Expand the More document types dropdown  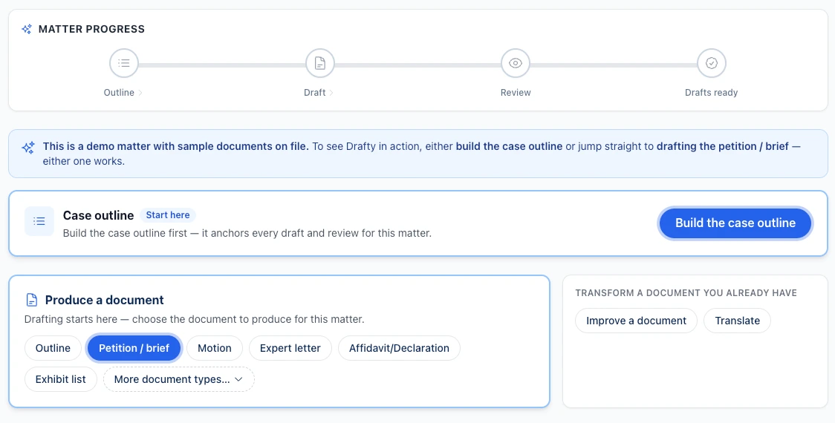179,379
